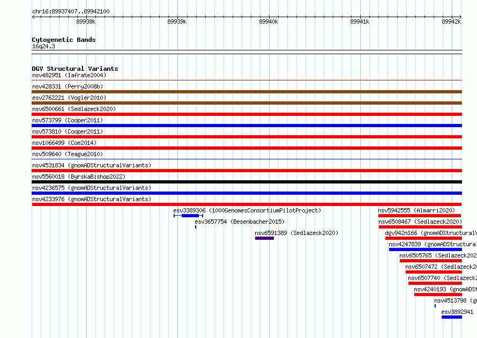This screenshot has height=338, width=477.
Task: Click the nsv5942555 (Almarri2020) label
Action: [416, 210]
